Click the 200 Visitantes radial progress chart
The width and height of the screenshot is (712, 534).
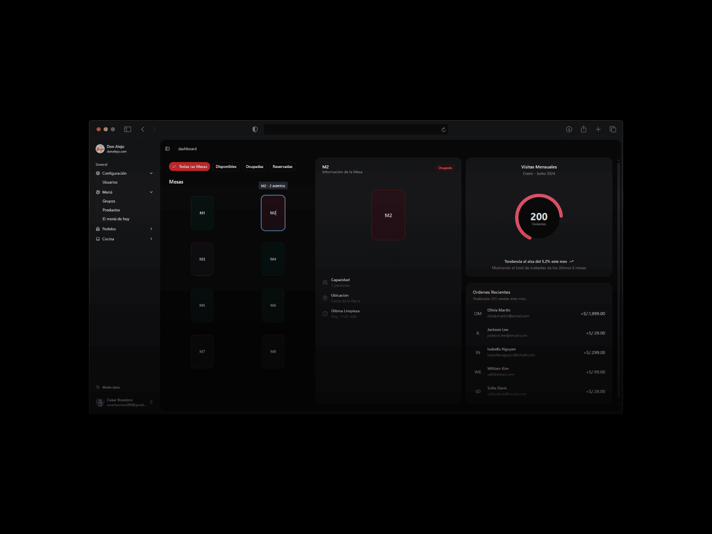pyautogui.click(x=538, y=217)
